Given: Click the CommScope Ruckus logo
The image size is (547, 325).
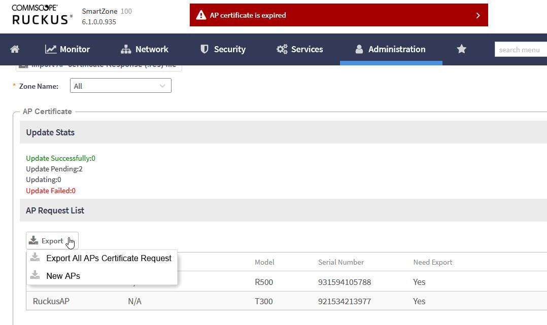Looking at the screenshot, I should click(42, 15).
